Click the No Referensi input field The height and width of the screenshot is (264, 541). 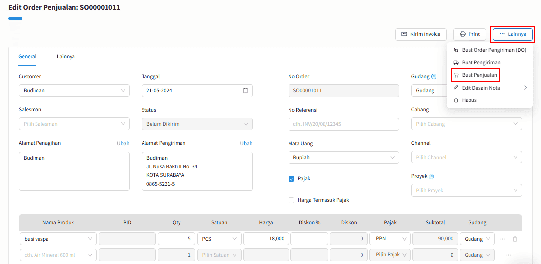[344, 124]
